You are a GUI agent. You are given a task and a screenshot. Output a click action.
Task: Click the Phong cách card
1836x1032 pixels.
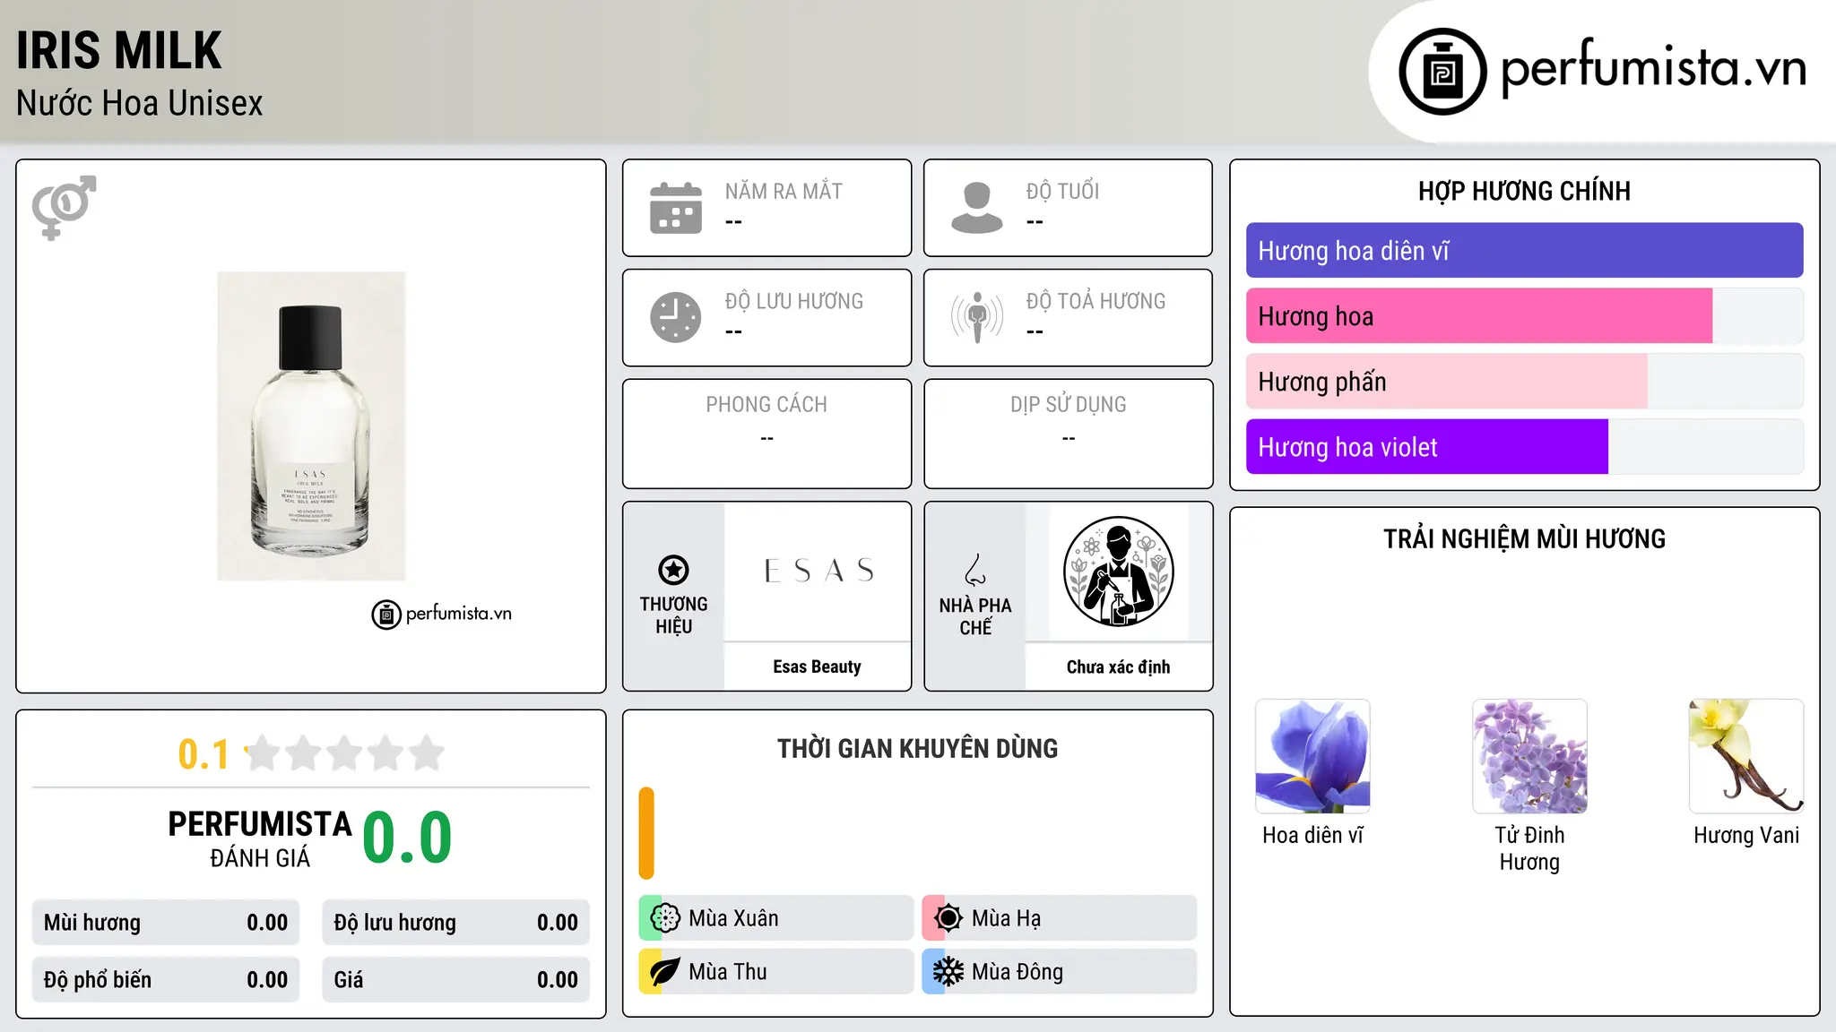(766, 434)
